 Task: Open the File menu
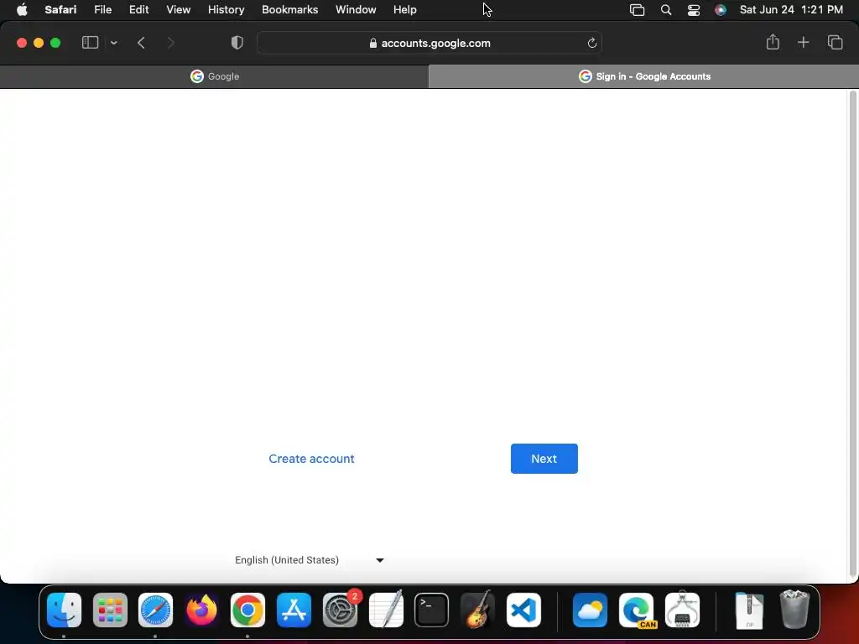(x=102, y=10)
